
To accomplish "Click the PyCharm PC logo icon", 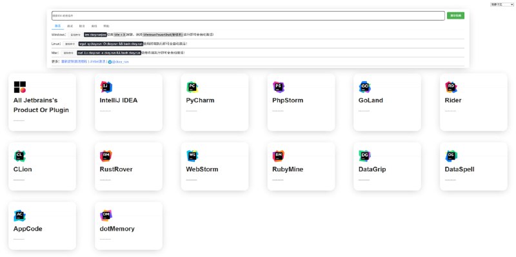I will [x=192, y=87].
